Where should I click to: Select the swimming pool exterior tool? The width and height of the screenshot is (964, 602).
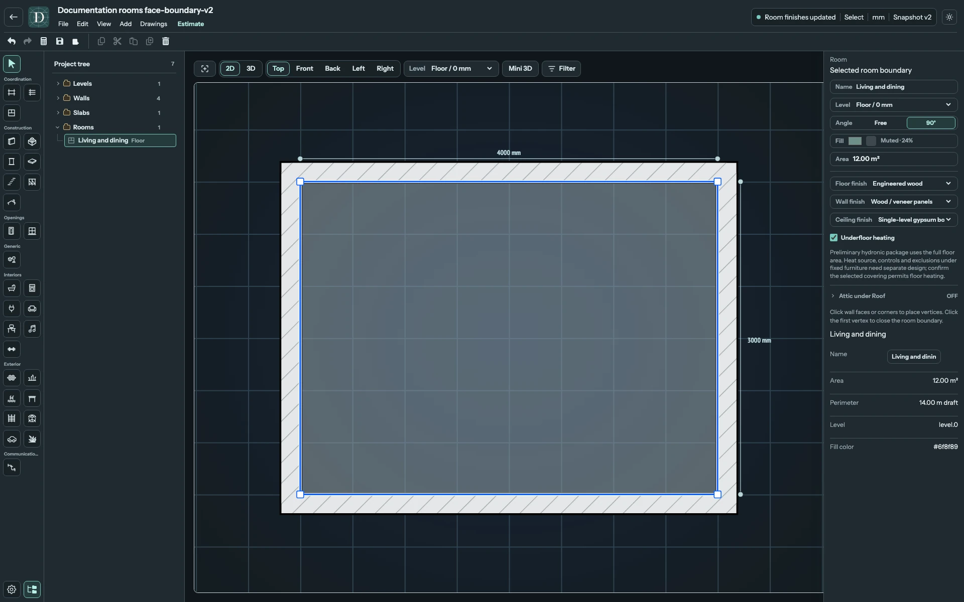(x=12, y=398)
